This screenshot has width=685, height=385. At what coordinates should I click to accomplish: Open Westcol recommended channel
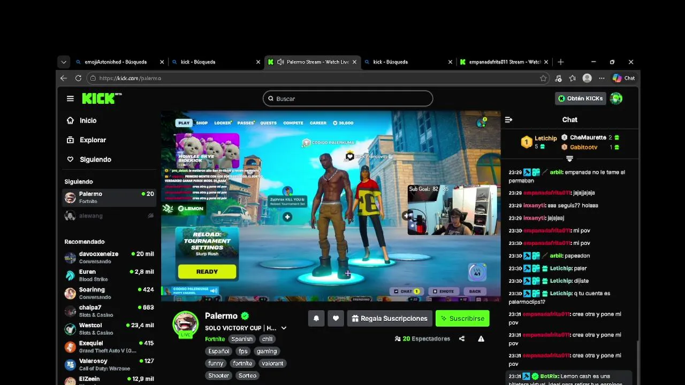click(x=109, y=329)
